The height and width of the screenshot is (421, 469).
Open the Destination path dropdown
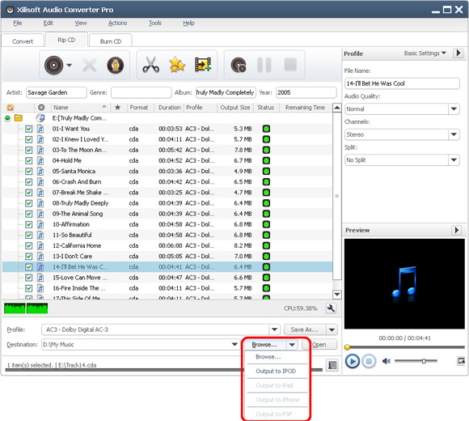point(234,345)
